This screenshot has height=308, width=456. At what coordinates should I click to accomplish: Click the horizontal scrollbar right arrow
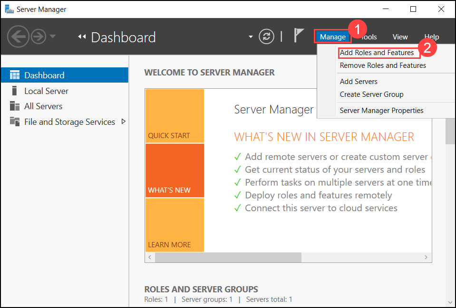click(x=426, y=257)
